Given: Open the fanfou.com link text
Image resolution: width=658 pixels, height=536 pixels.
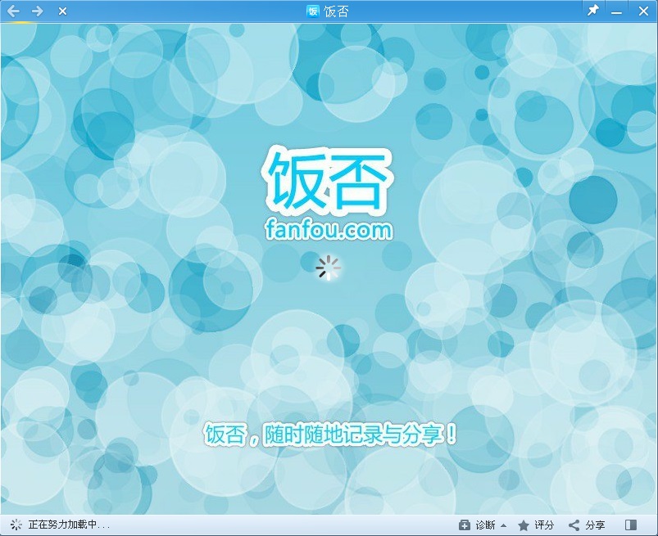Looking at the screenshot, I should tap(329, 230).
